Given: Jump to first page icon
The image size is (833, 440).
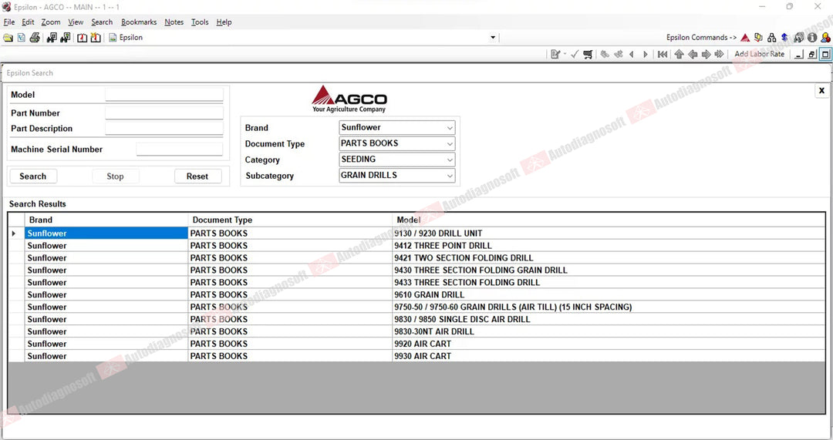Looking at the screenshot, I should (x=663, y=54).
